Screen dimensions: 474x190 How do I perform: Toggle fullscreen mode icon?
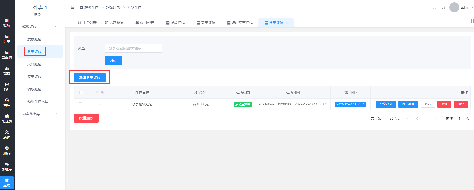coord(435,7)
